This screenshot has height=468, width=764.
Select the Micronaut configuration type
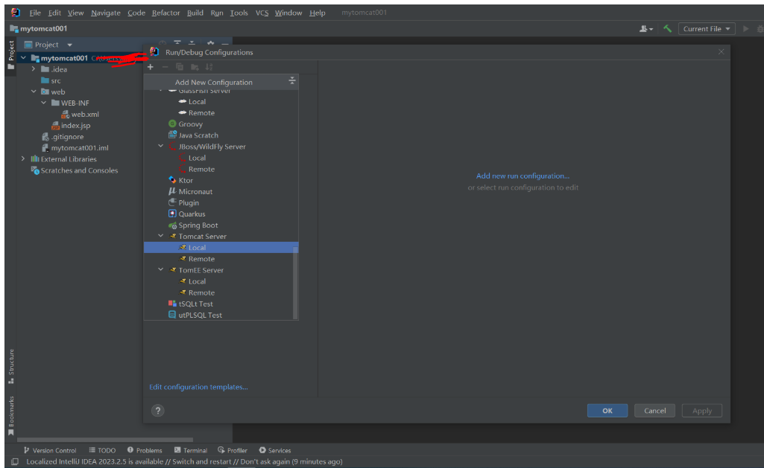195,192
